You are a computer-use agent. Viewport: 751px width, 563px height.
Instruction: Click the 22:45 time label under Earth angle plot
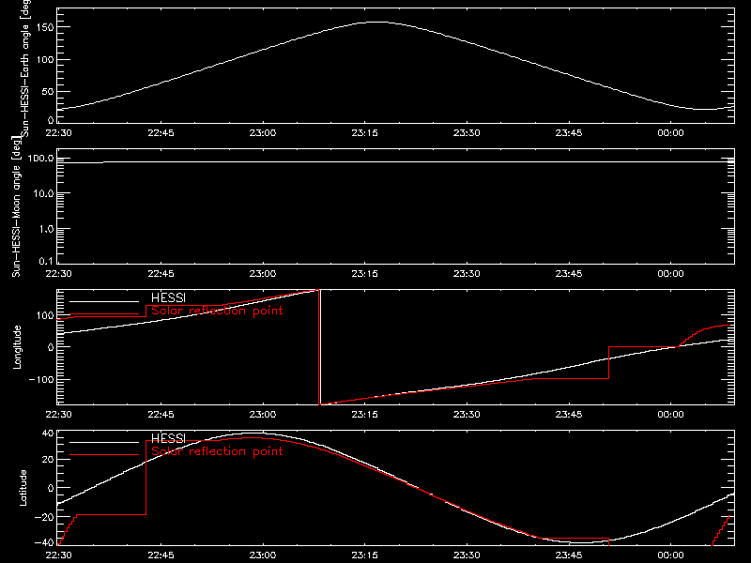pos(161,133)
